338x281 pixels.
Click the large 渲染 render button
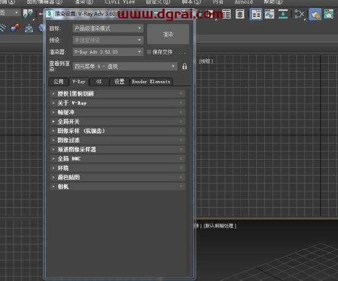tap(168, 34)
